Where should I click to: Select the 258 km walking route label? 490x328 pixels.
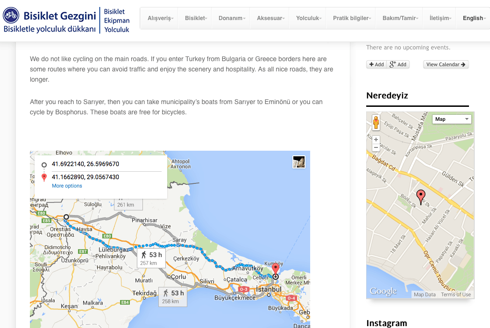click(x=174, y=296)
